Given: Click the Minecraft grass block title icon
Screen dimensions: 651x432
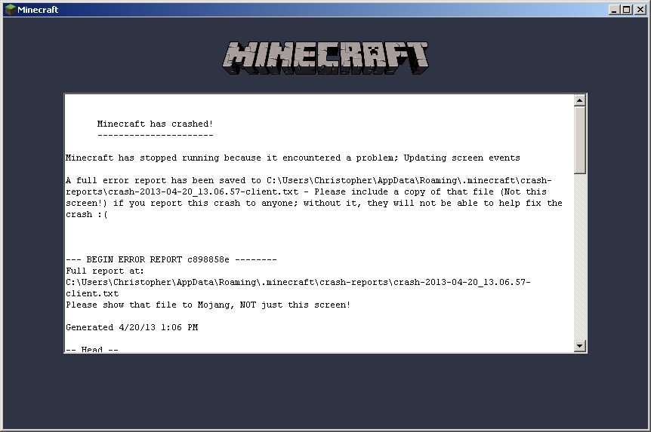Looking at the screenshot, I should click(11, 10).
